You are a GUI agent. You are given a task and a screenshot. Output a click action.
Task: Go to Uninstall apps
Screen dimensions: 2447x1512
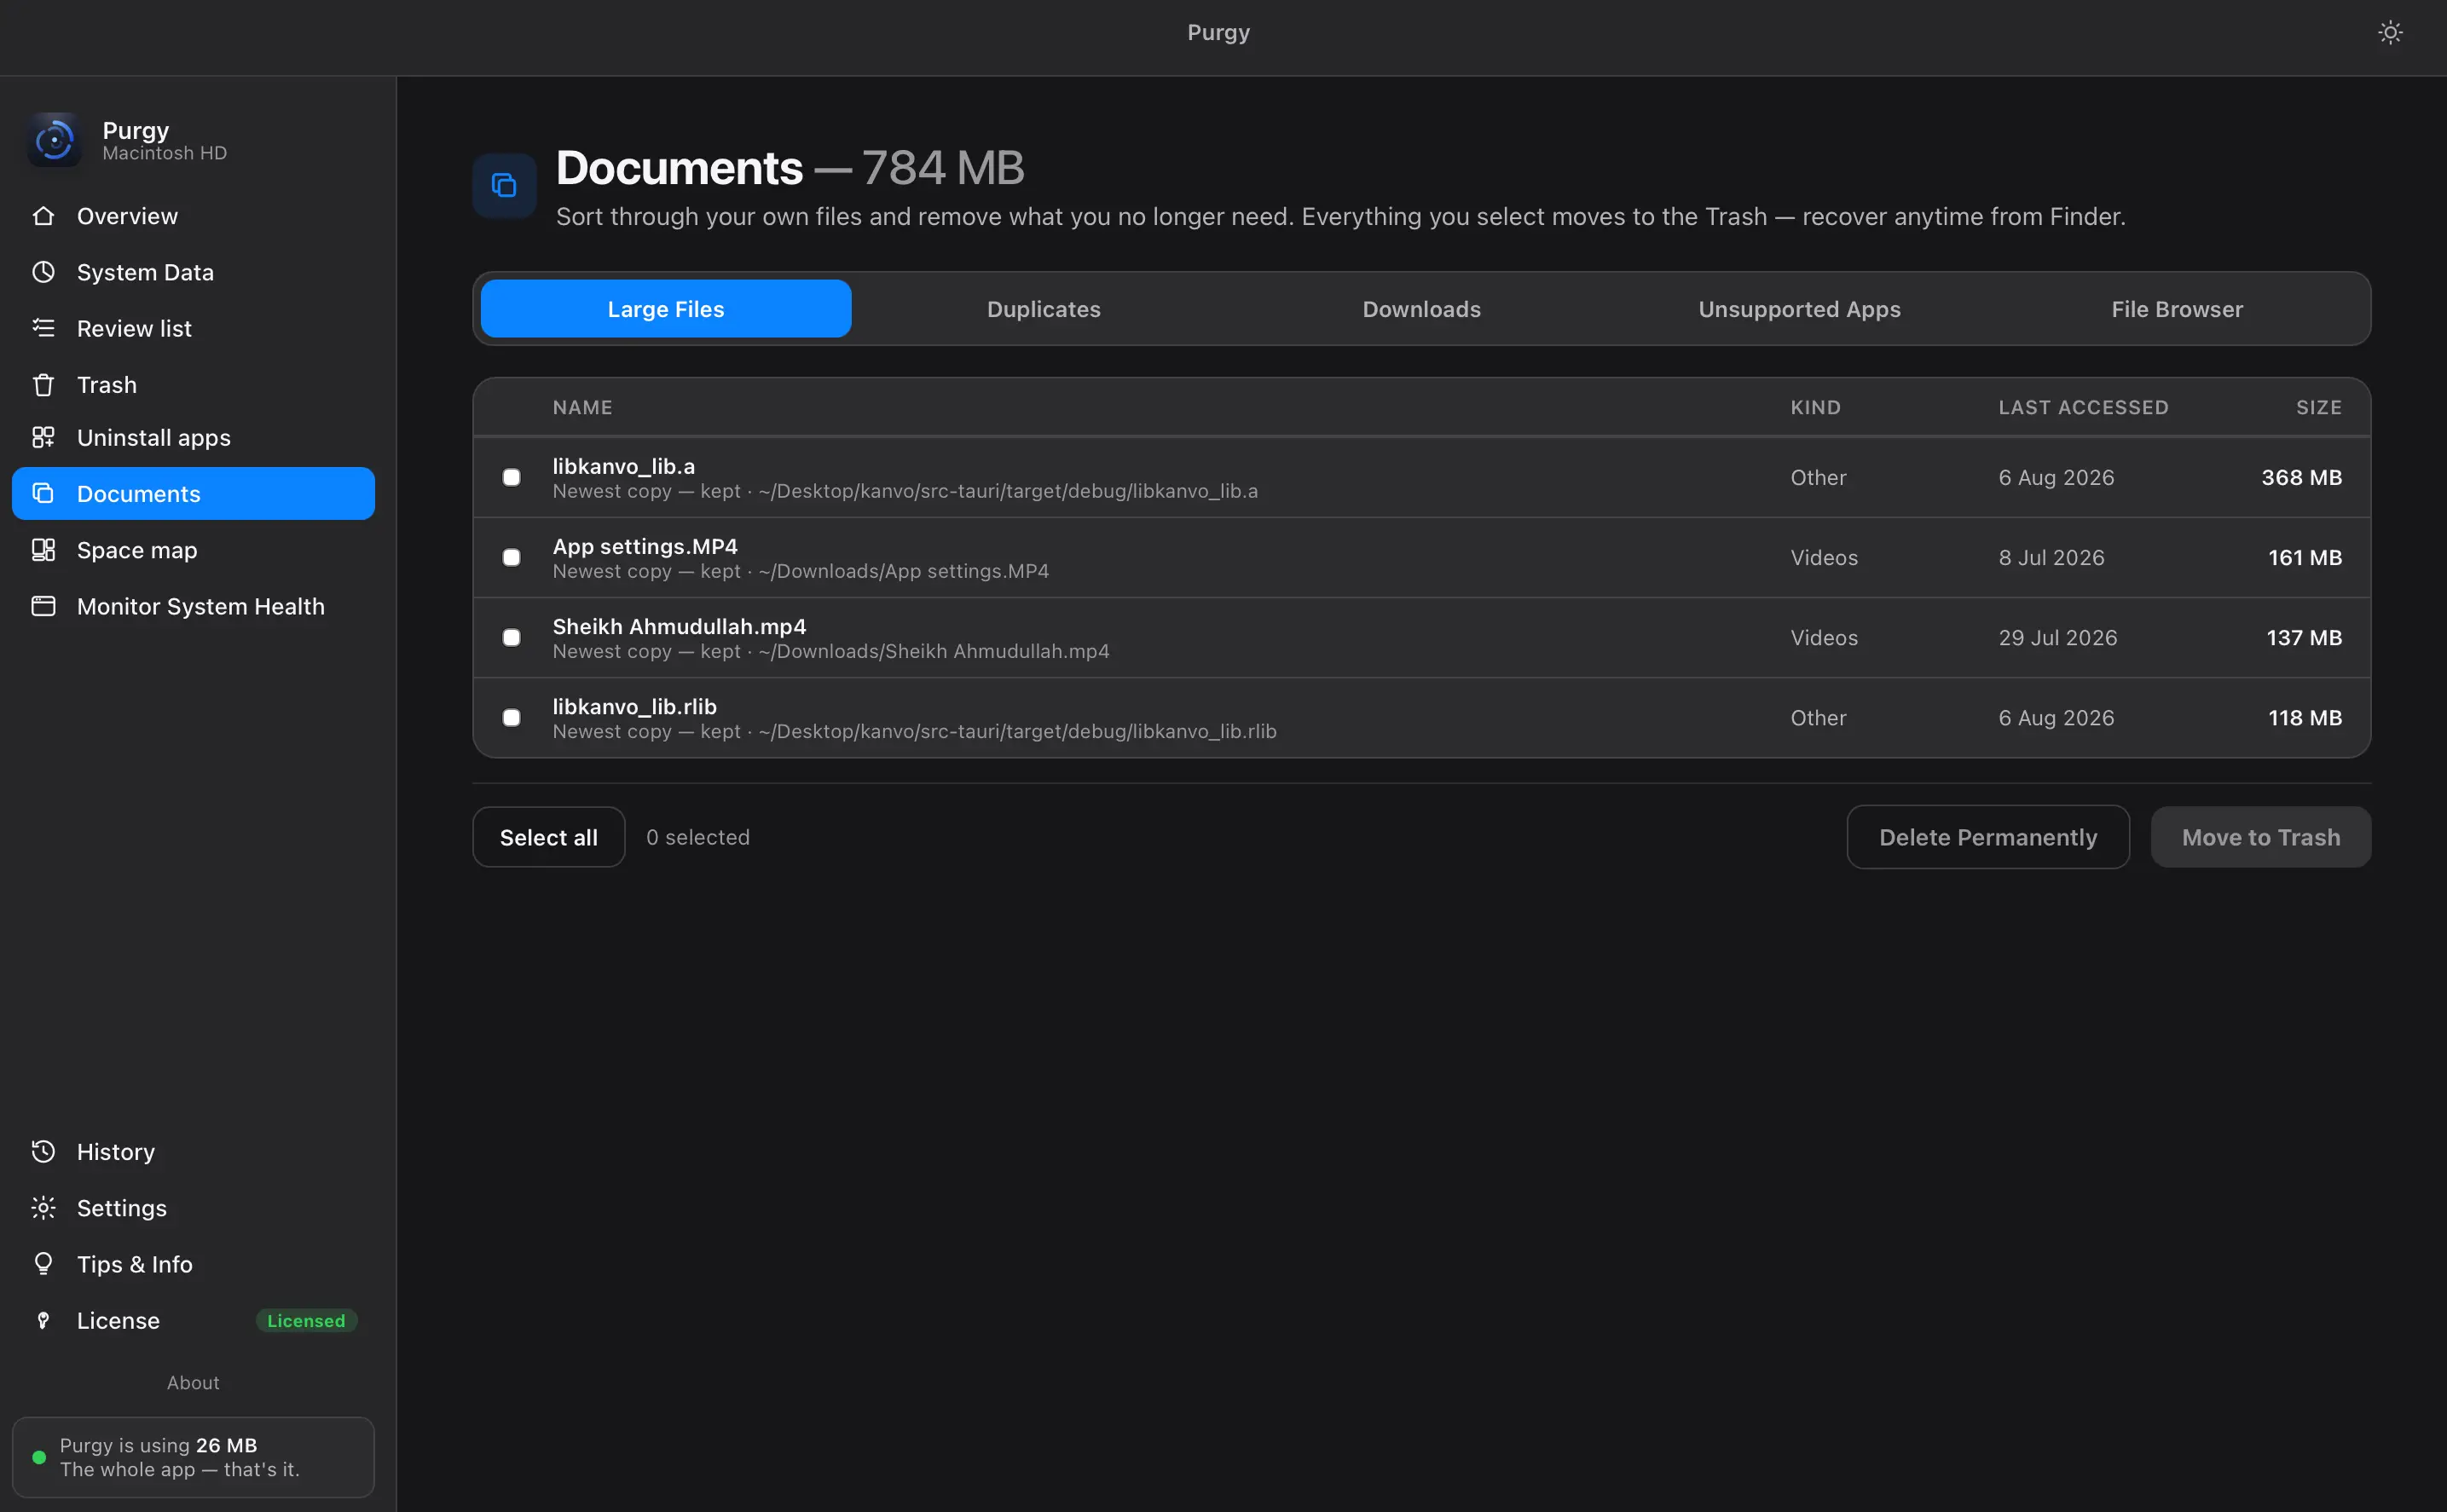tap(193, 437)
